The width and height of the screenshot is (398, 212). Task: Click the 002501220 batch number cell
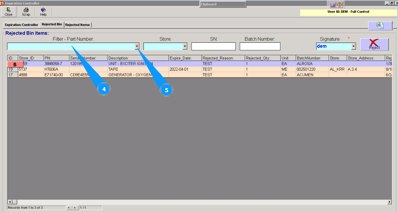click(312, 69)
